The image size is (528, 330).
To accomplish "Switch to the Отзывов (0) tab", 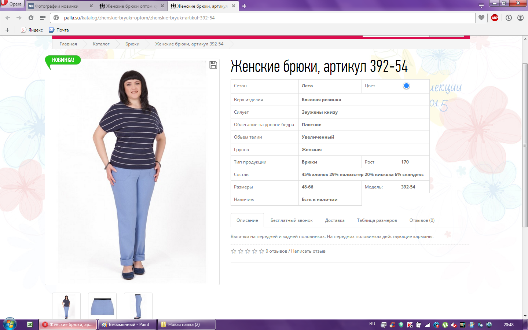I will point(422,220).
